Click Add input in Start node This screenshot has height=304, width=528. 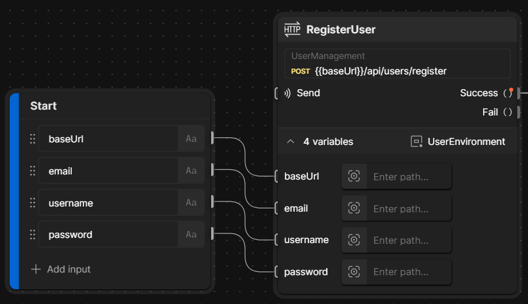(x=61, y=269)
